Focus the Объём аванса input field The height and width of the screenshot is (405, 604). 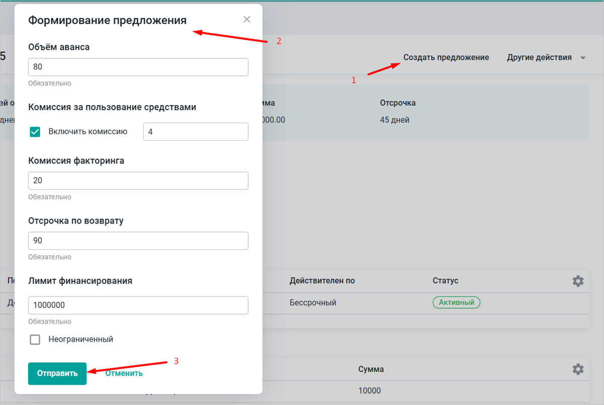pyautogui.click(x=138, y=67)
